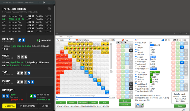Click the blue refresh arrows icon
Screen dimensions: 190x111
(x=163, y=40)
